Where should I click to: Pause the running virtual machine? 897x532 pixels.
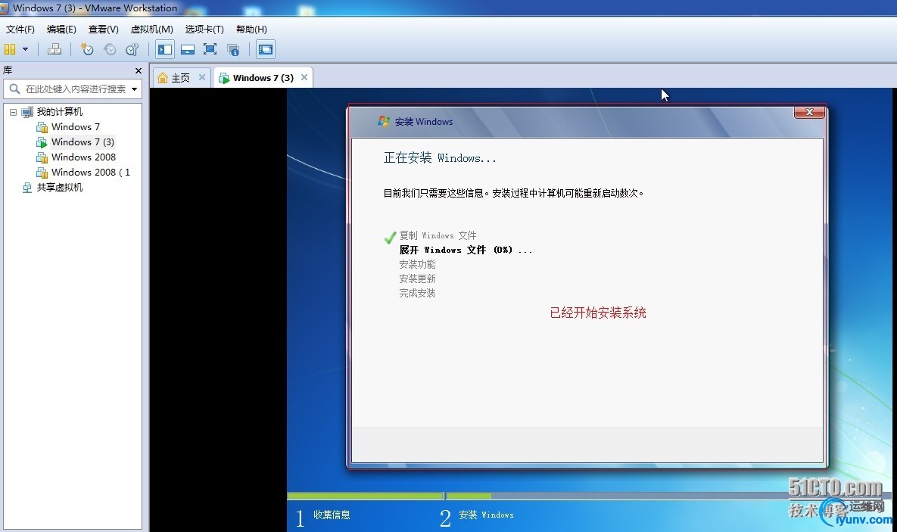pos(10,49)
